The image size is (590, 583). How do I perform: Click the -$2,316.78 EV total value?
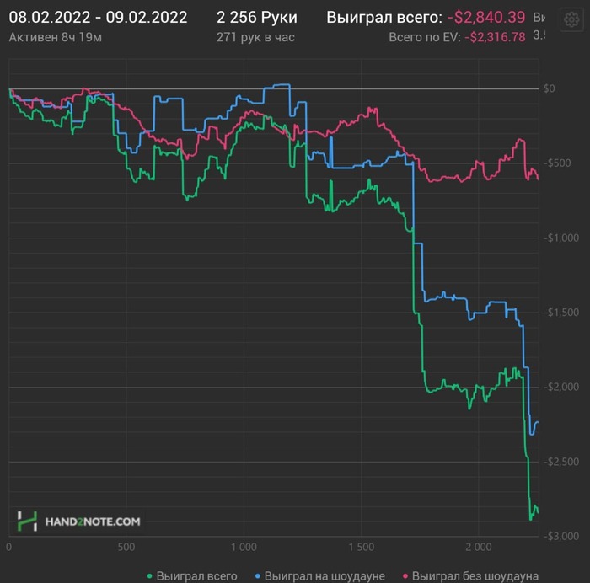click(496, 37)
